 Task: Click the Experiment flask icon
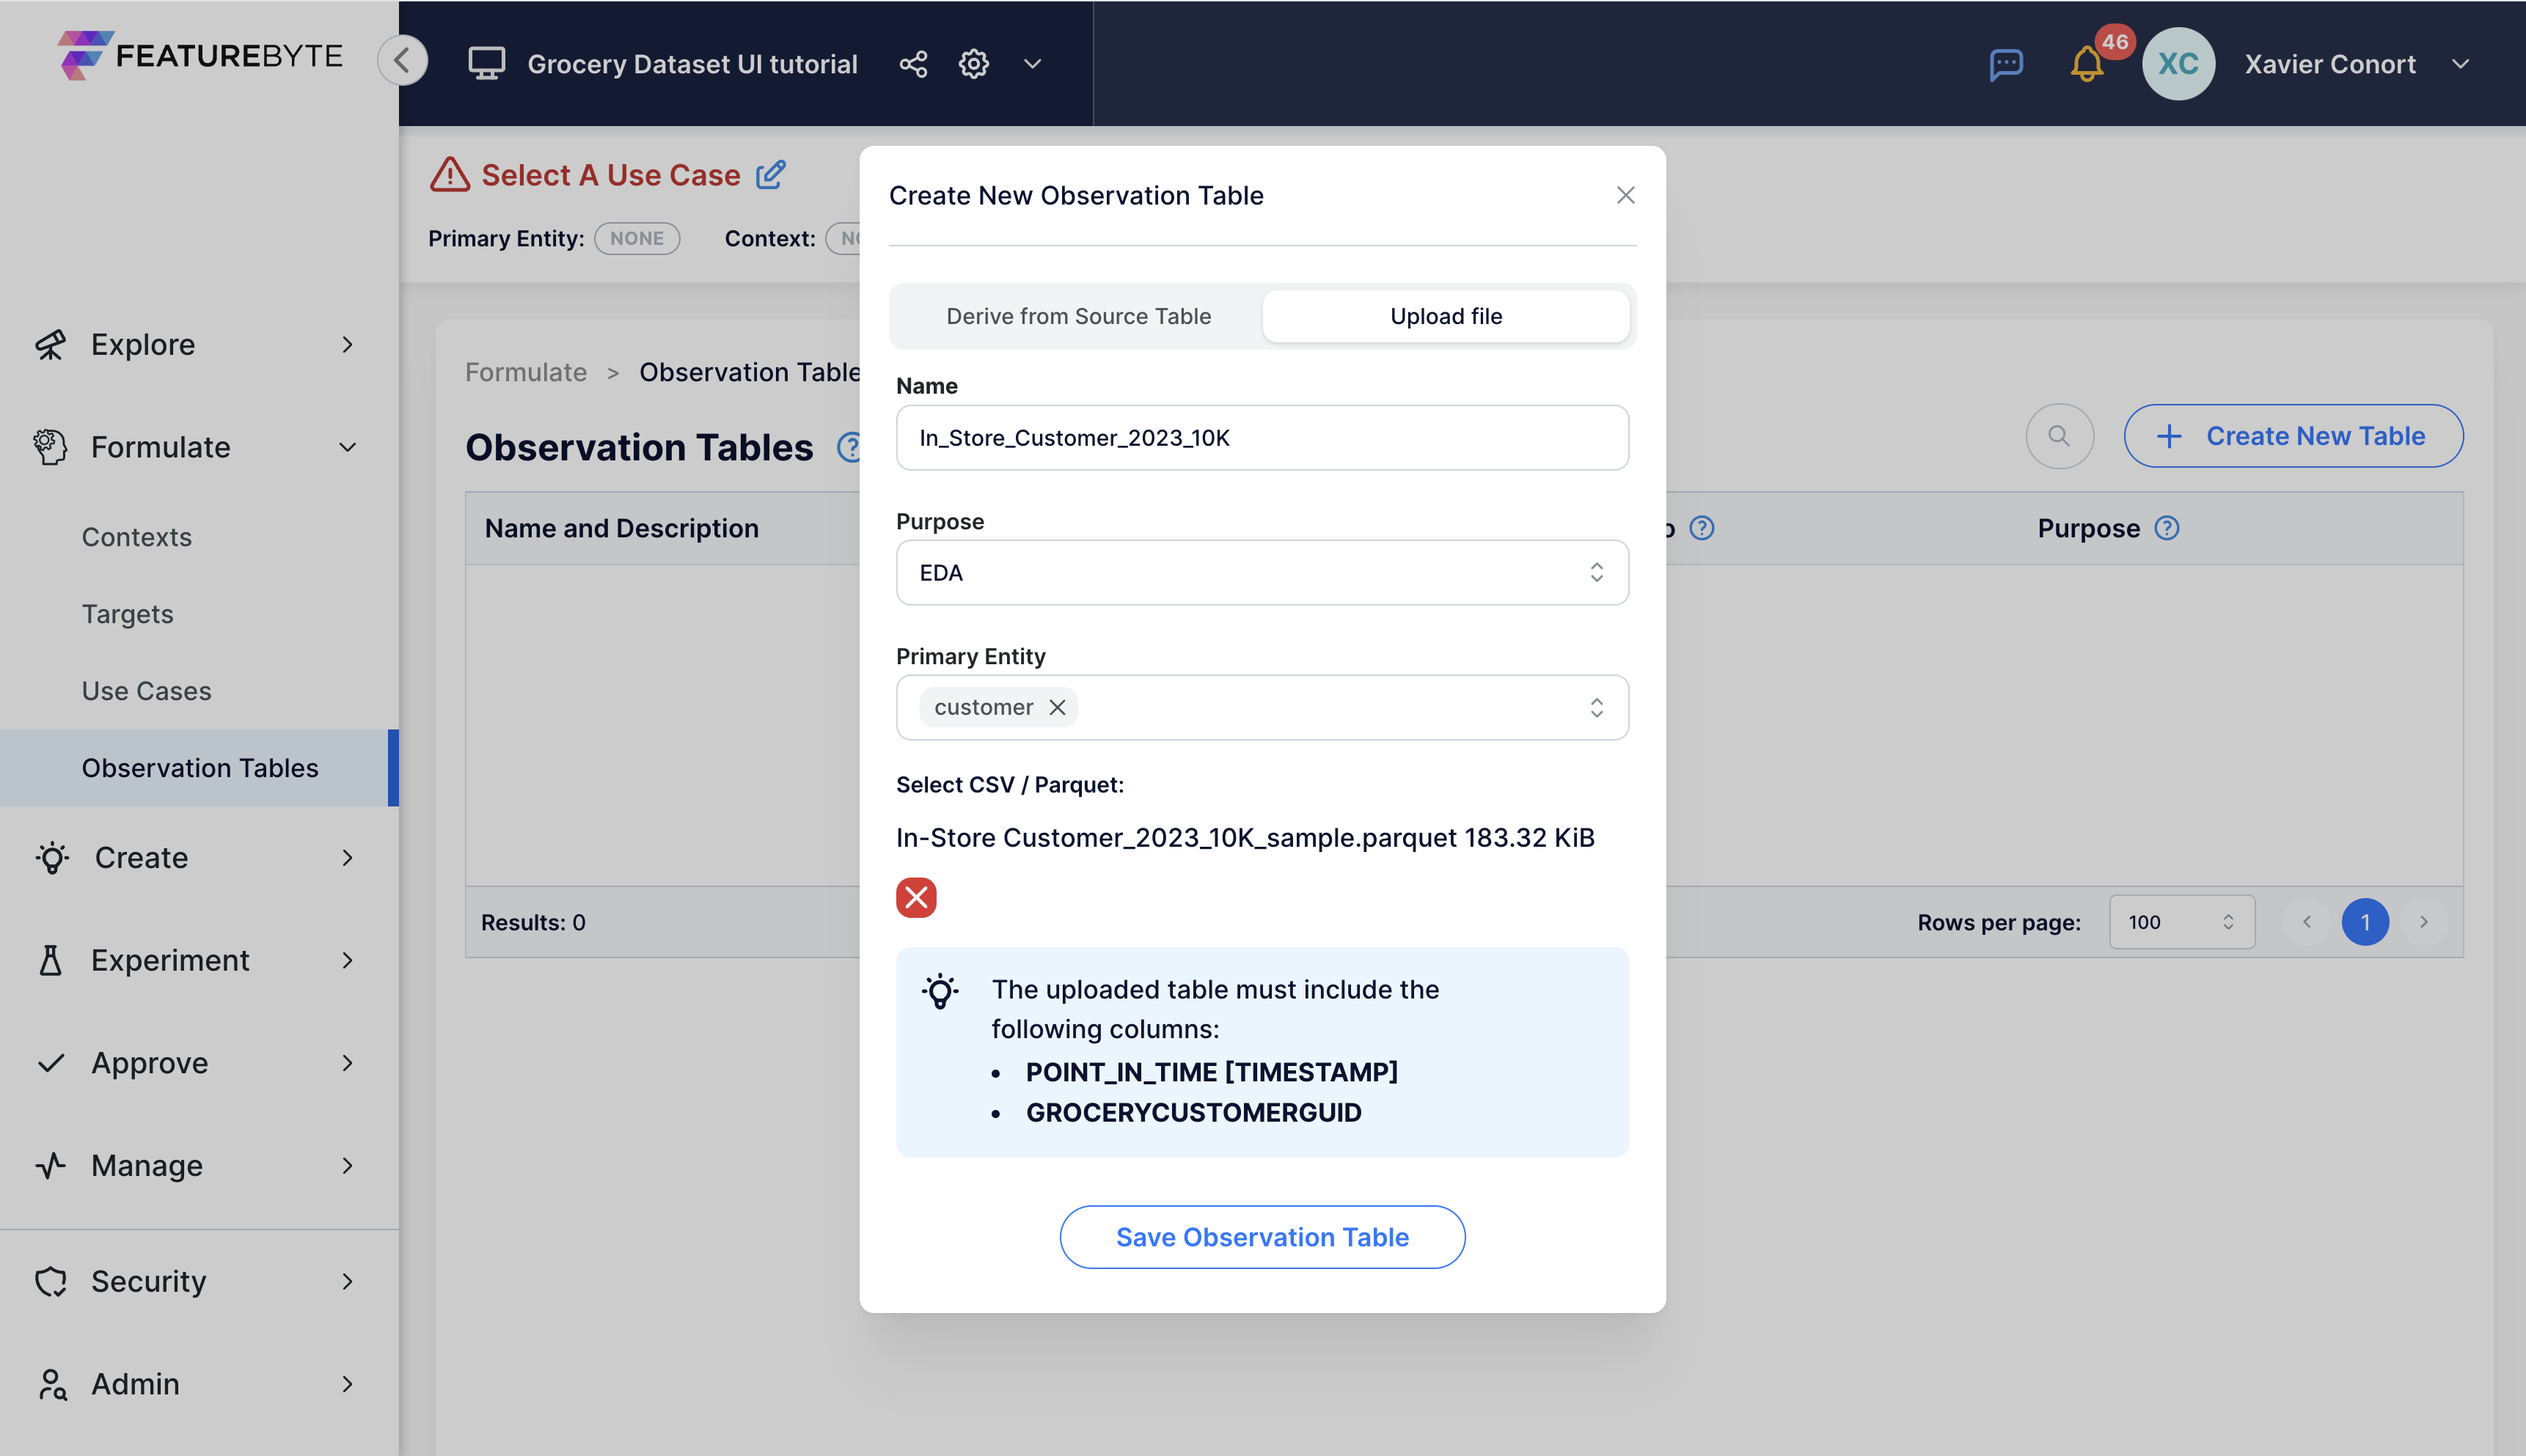click(x=50, y=960)
